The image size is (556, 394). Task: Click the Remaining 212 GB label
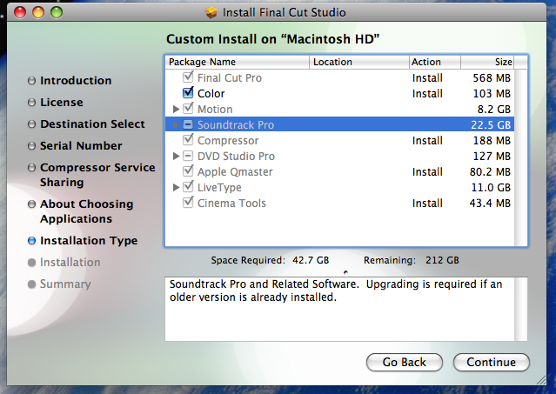click(412, 260)
